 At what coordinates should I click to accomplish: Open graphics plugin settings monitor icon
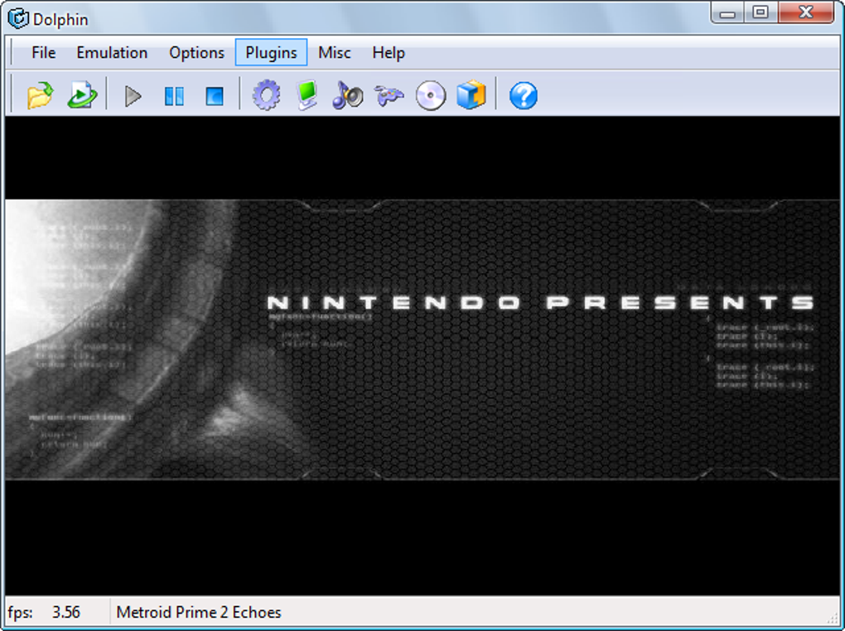pyautogui.click(x=307, y=95)
